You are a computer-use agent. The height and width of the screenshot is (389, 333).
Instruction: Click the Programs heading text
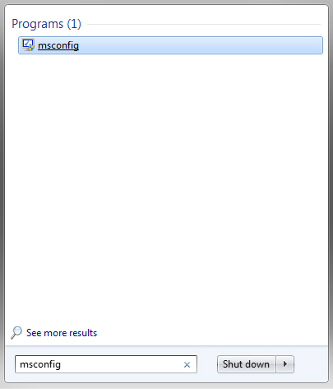tap(37, 24)
